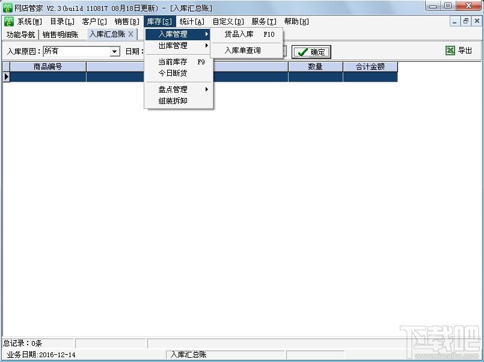Close the inner document window
The width and height of the screenshot is (484, 362).
click(x=477, y=22)
